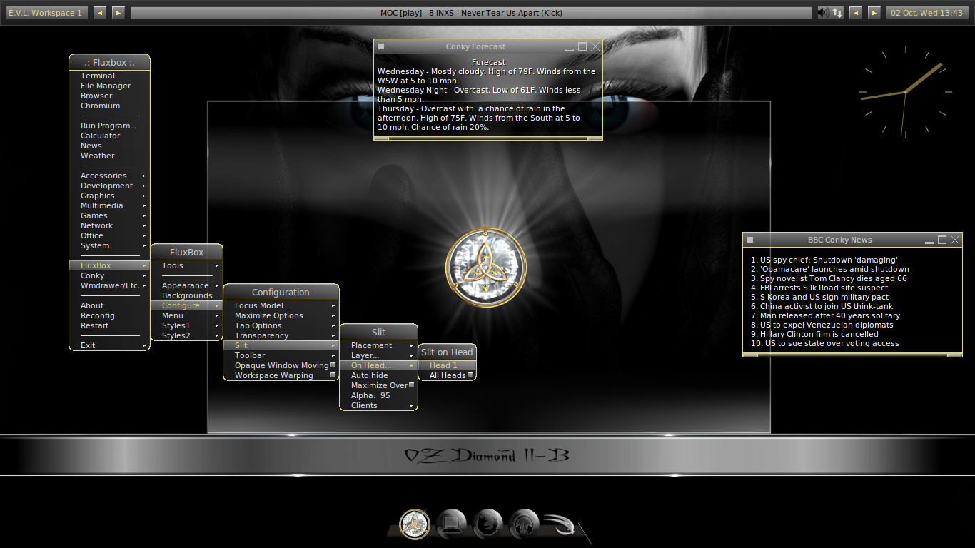Expand the Tab Options submenu
Viewport: 975px width, 548px height.
[x=281, y=325]
